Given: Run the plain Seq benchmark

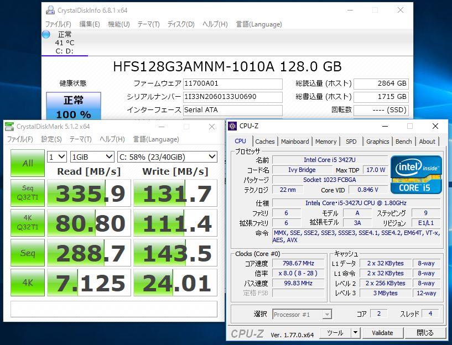Looking at the screenshot, I should coord(28,253).
